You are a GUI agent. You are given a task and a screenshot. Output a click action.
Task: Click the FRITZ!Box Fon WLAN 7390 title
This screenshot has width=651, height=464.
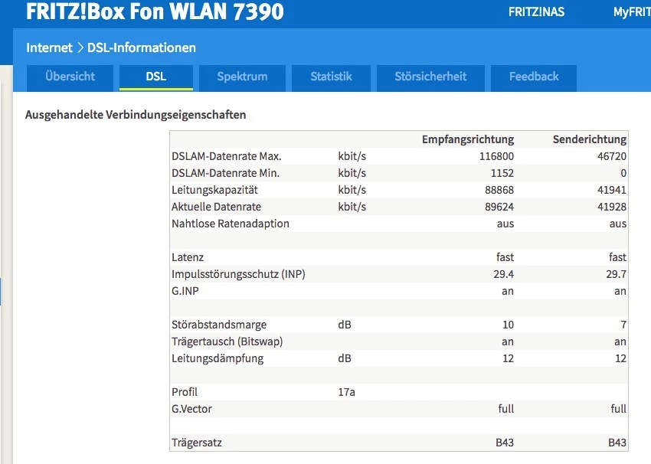click(155, 11)
